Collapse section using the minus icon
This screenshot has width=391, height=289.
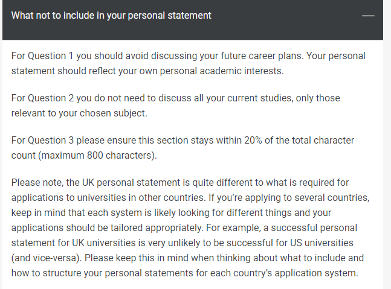point(368,16)
